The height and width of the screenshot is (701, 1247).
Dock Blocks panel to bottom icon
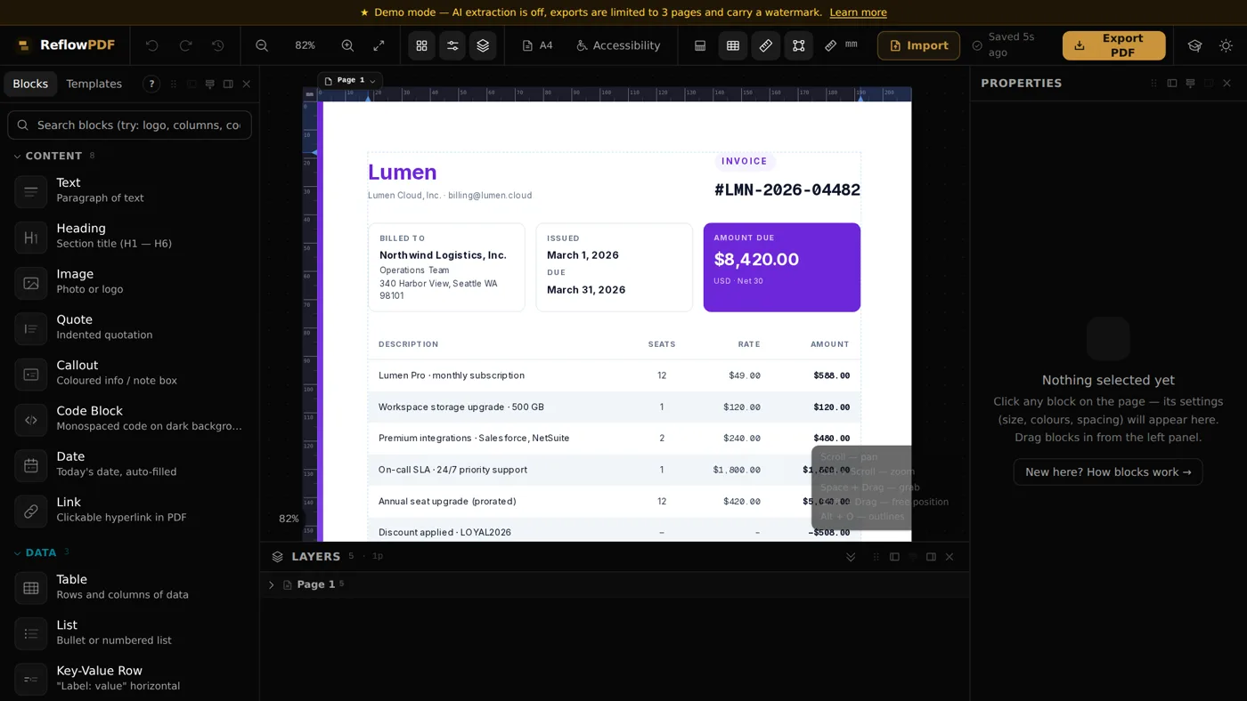[x=210, y=84]
